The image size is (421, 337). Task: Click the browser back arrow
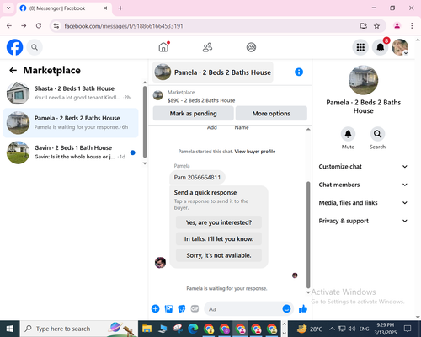(9, 26)
